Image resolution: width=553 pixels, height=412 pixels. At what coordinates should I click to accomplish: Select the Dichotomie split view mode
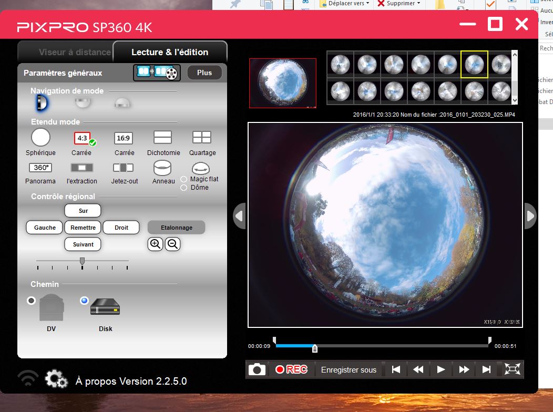click(163, 137)
